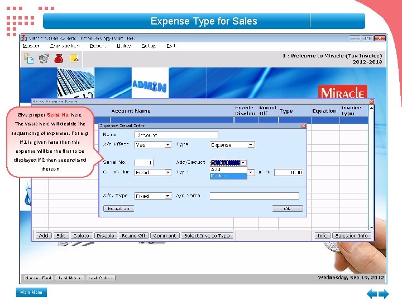Click the Last Column status button
This screenshot has height=301, width=402.
pyautogui.click(x=100, y=278)
